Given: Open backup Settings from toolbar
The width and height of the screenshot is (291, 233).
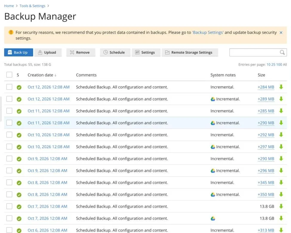Looking at the screenshot, I should [146, 52].
